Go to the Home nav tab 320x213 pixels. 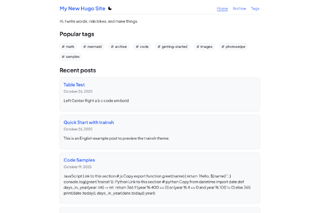pyautogui.click(x=222, y=8)
